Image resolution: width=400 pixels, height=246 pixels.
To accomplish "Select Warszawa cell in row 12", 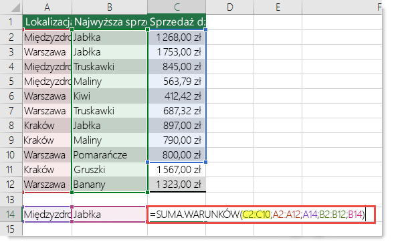I will [47, 184].
